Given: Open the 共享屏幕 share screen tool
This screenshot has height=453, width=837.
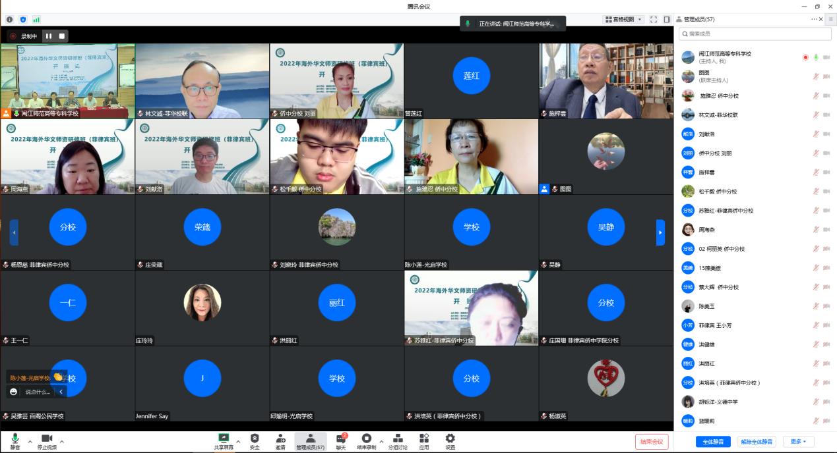Looking at the screenshot, I should 224,440.
